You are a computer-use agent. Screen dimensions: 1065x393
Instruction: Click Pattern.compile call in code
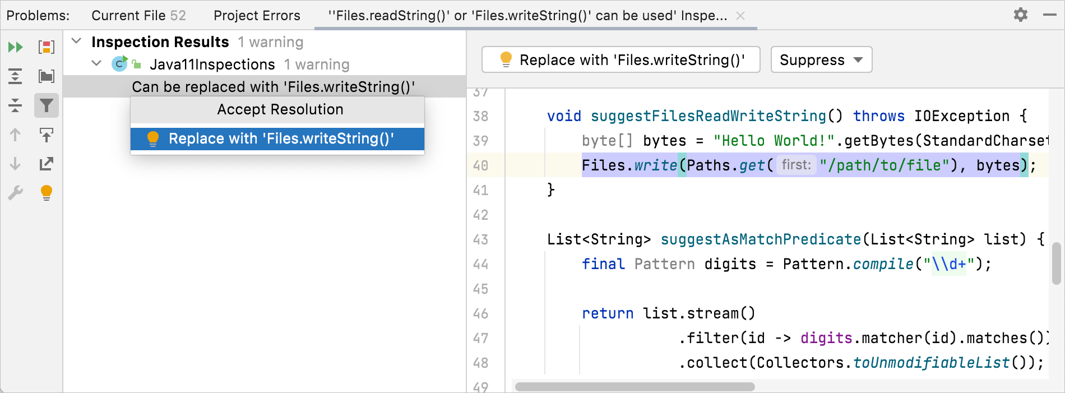point(848,264)
